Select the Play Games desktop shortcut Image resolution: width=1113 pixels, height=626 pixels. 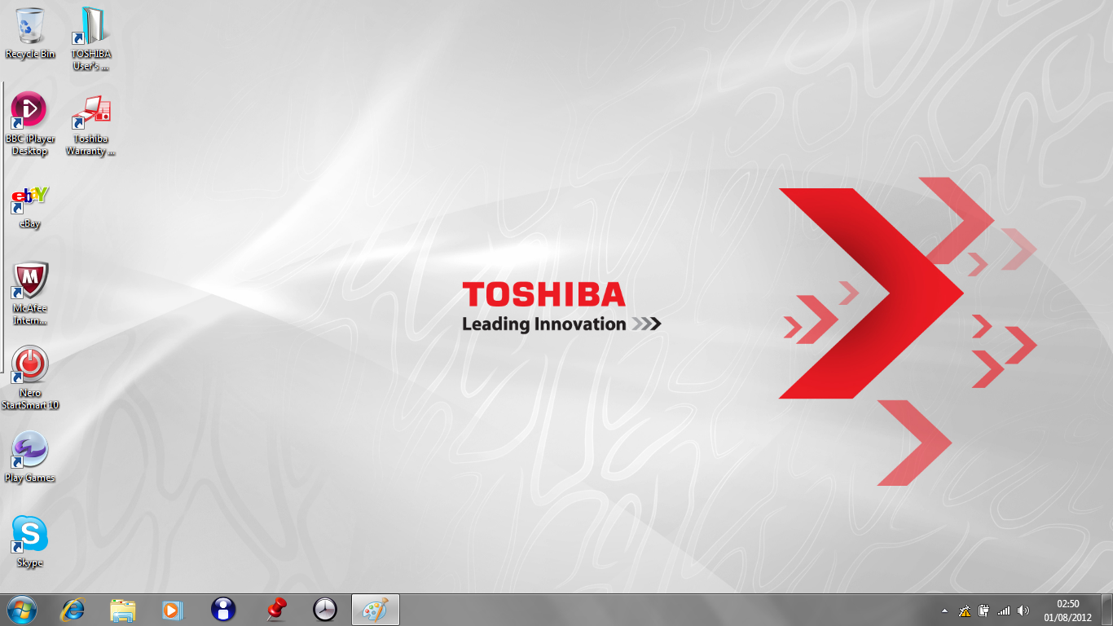(x=30, y=456)
